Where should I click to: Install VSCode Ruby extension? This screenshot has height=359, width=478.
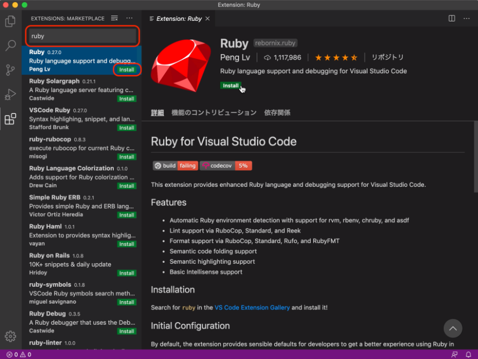click(x=127, y=128)
